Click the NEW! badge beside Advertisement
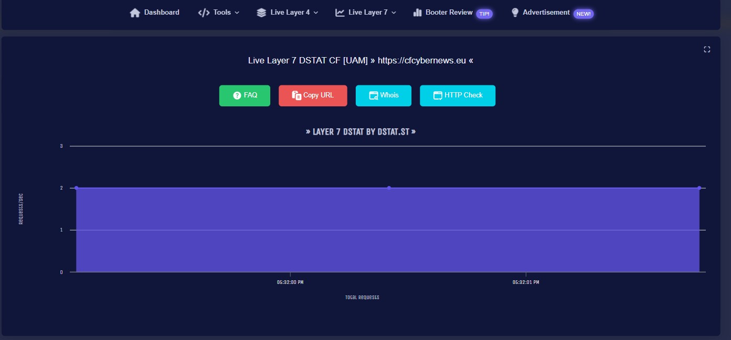This screenshot has width=731, height=340. [583, 14]
